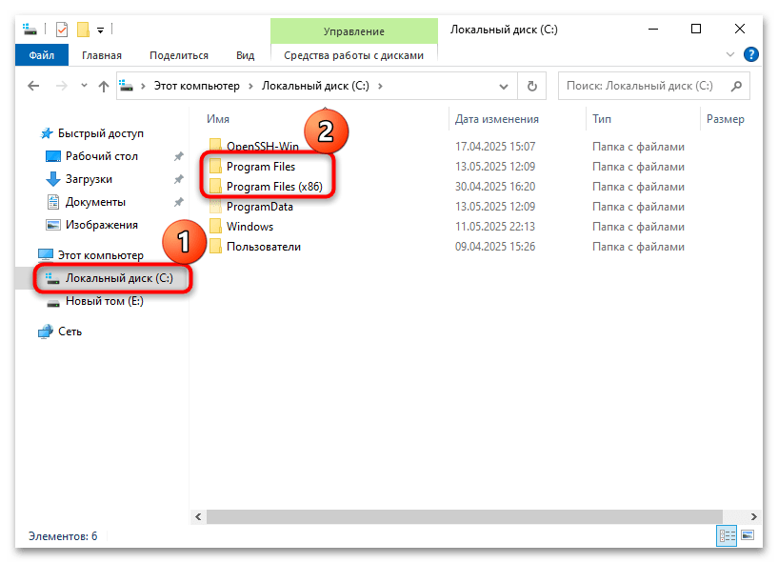Open the Вид ribbon tab
This screenshot has height=563, width=778.
[x=245, y=54]
